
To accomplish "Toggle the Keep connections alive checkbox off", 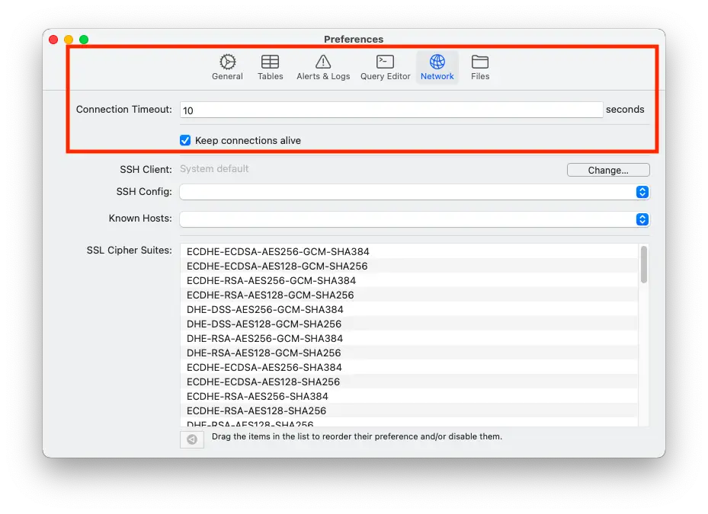I will (184, 140).
